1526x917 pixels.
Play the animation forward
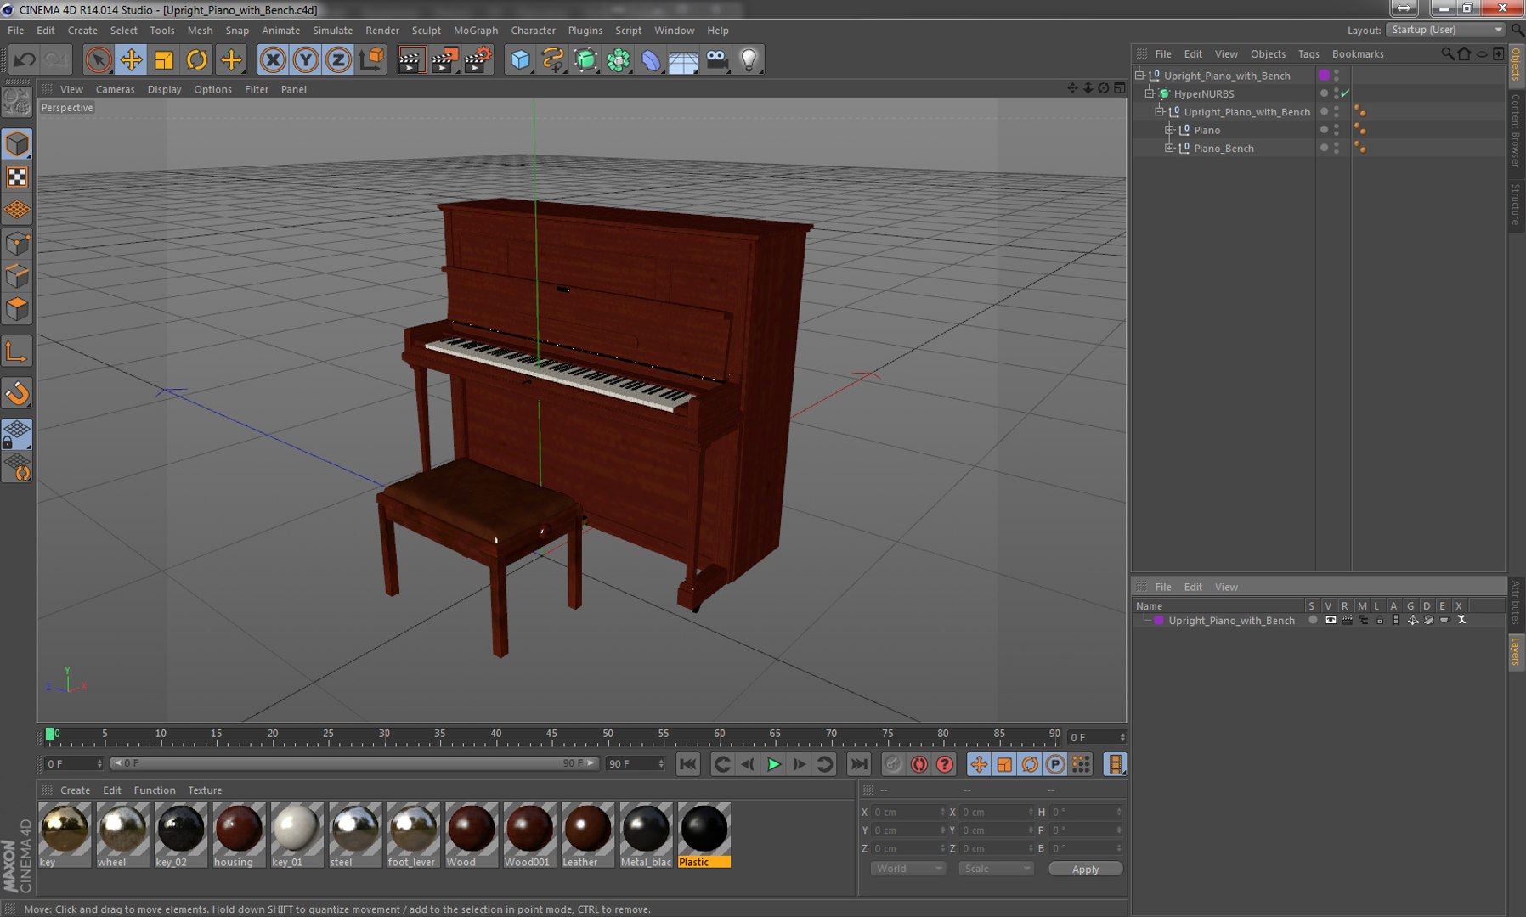click(773, 764)
